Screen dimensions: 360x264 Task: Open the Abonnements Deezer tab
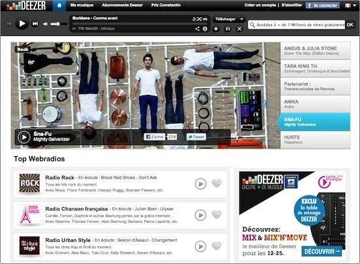point(123,5)
